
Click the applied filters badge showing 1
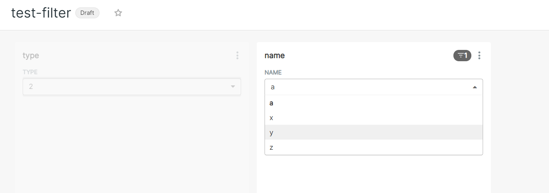[x=462, y=56]
